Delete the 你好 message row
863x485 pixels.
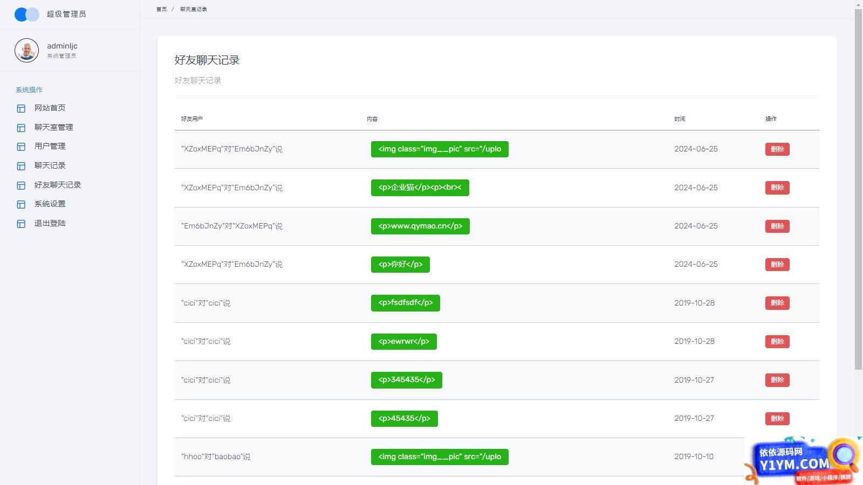click(777, 265)
